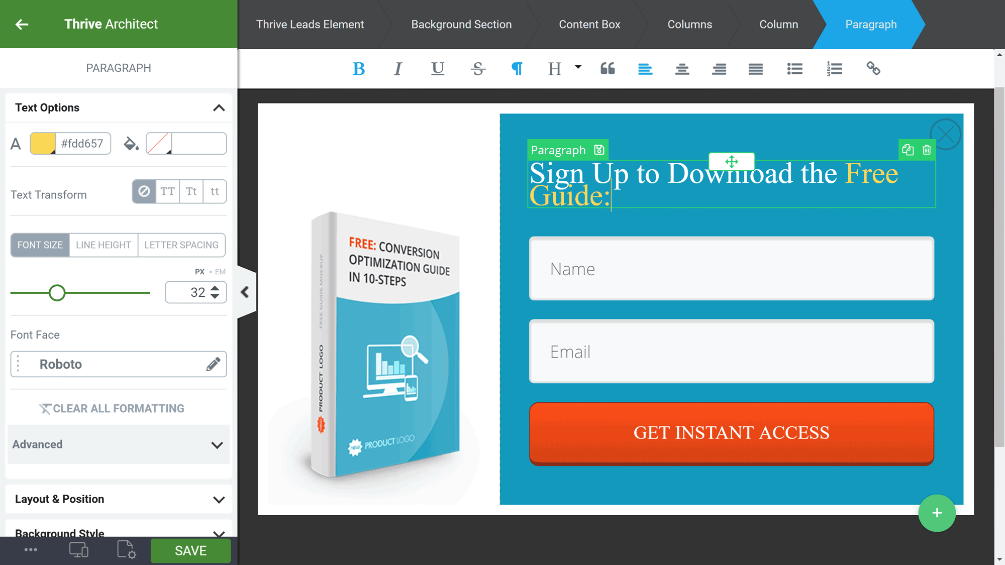
Task: Open responsive device preview icon
Action: pos(79,550)
